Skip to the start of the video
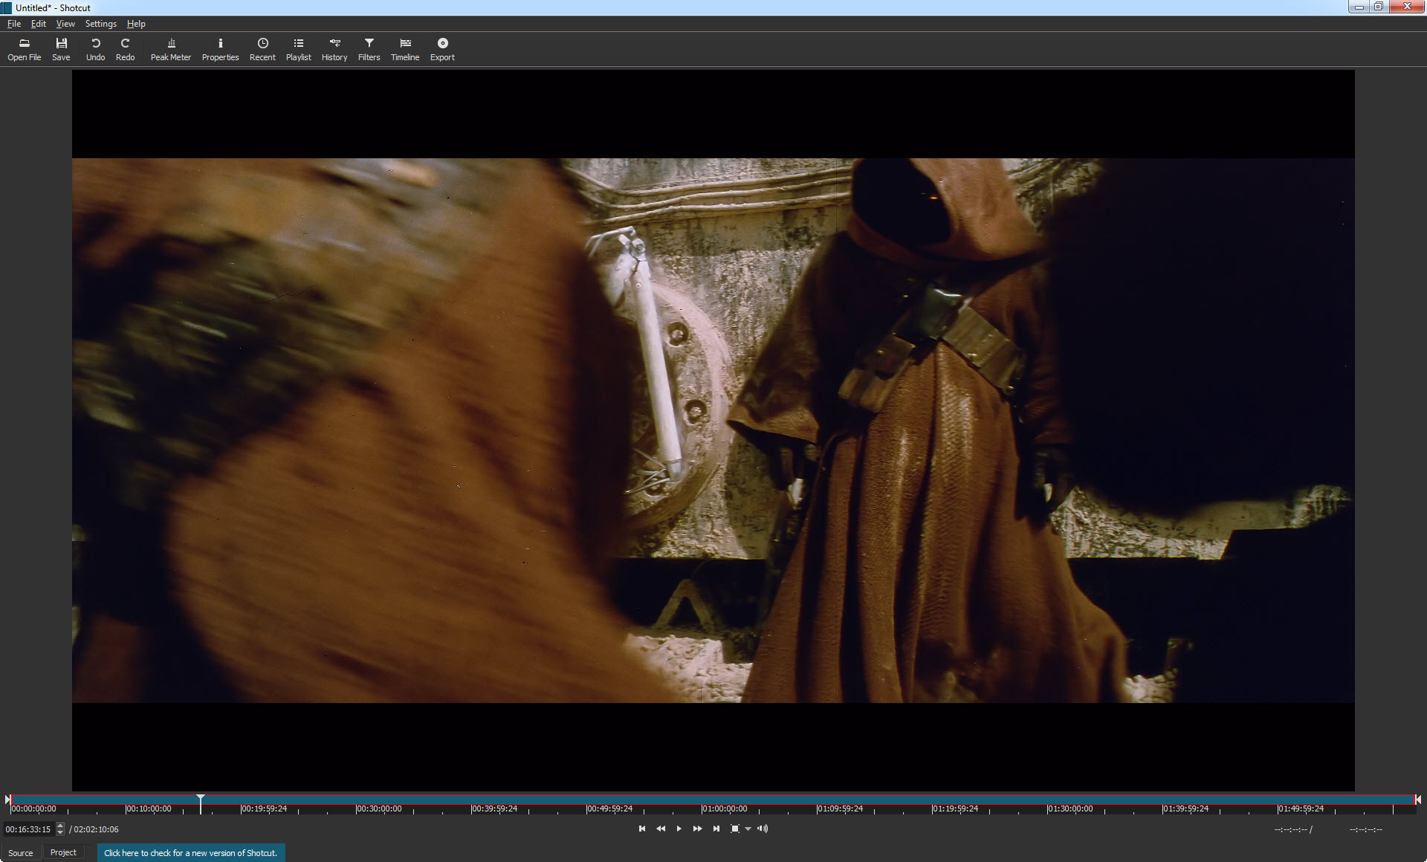The width and height of the screenshot is (1427, 862). [642, 829]
